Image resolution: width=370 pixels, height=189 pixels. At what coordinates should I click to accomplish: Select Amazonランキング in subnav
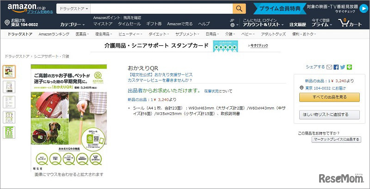pyautogui.click(x=54, y=34)
